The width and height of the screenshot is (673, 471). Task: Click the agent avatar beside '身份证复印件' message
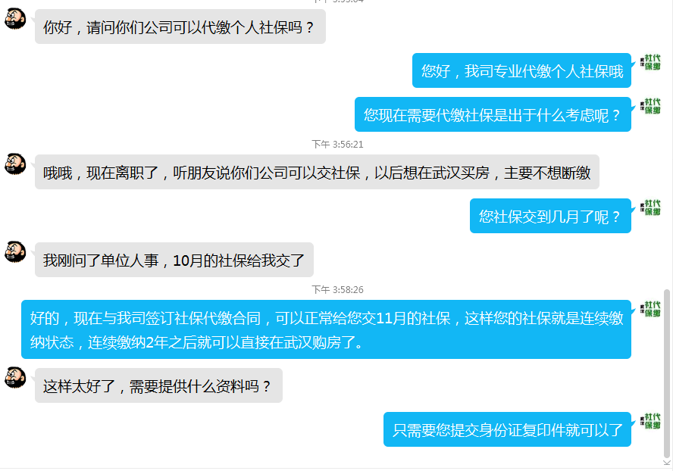tap(650, 421)
